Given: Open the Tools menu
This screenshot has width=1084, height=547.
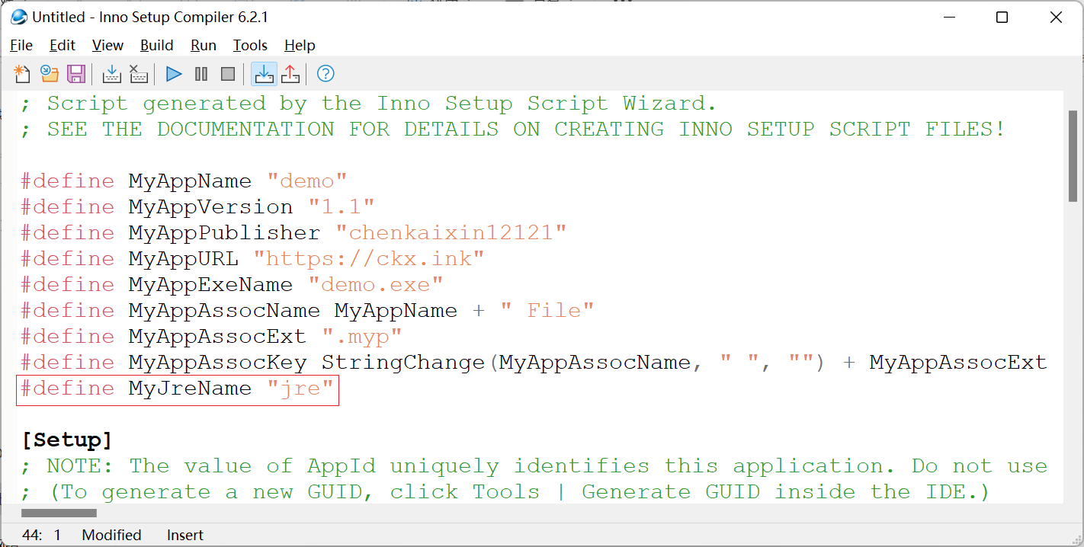Looking at the screenshot, I should [250, 46].
